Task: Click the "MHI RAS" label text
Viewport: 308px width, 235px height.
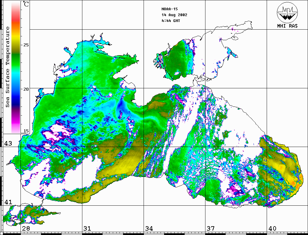Action: [287, 26]
